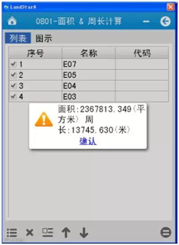Uncheck the checkbox for row 2
Image resolution: width=179 pixels, height=245 pixels.
tap(13, 75)
